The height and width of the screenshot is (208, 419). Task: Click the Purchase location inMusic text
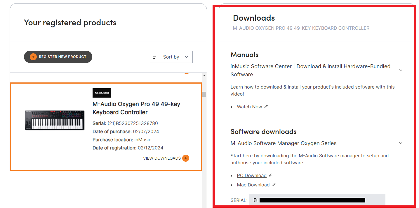coord(122,140)
